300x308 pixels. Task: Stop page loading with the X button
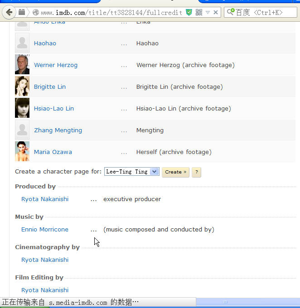tap(216, 13)
